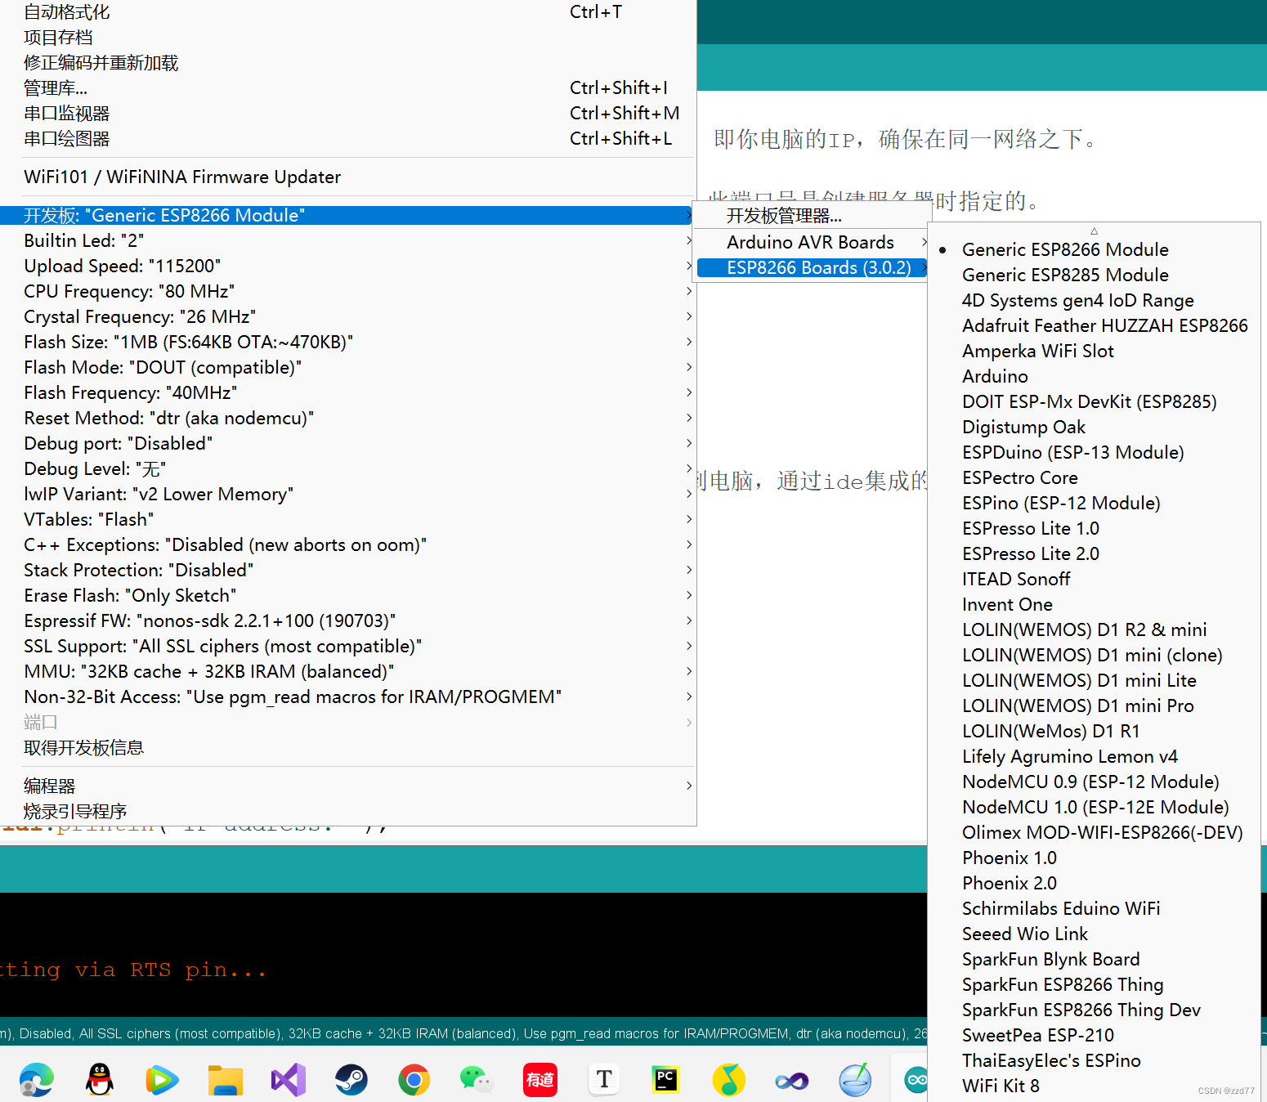Click 取得开发板信息 entry
This screenshot has height=1102, width=1267.
click(x=347, y=747)
